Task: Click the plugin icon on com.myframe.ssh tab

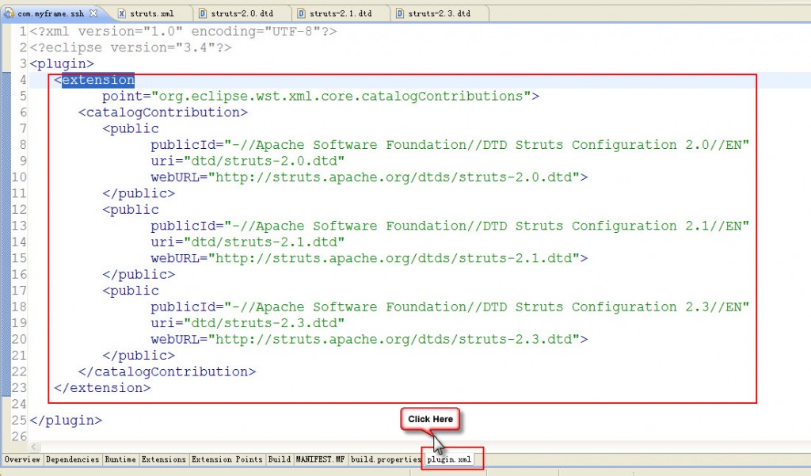Action: point(9,13)
